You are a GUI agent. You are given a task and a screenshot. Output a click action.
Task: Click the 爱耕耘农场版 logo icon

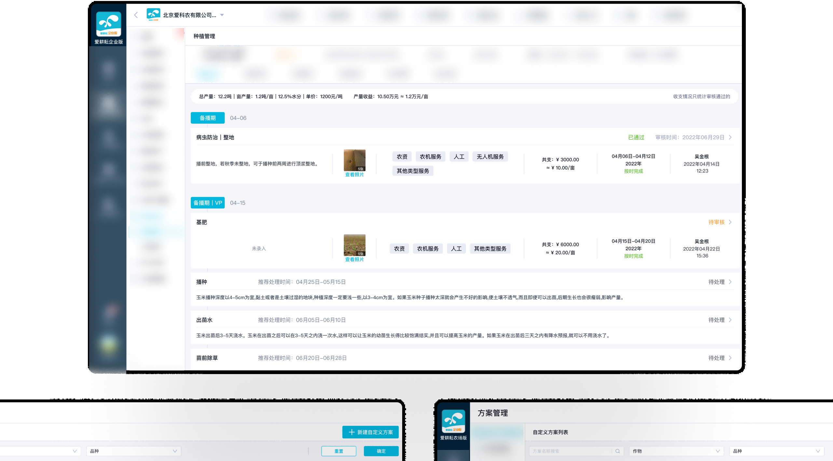(453, 421)
